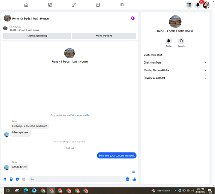Open the Friends icon in top navigation
This screenshot has height=194, width=215.
click(x=74, y=5)
